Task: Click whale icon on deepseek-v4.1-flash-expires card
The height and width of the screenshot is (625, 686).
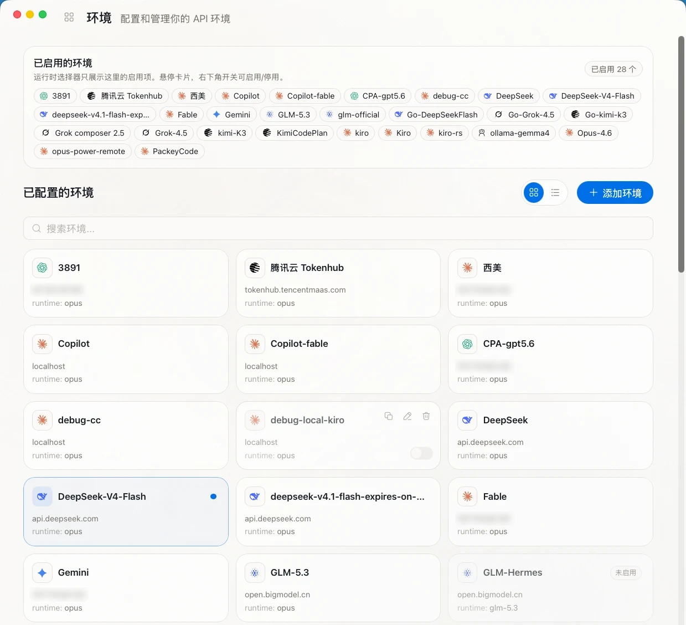Action: [255, 496]
